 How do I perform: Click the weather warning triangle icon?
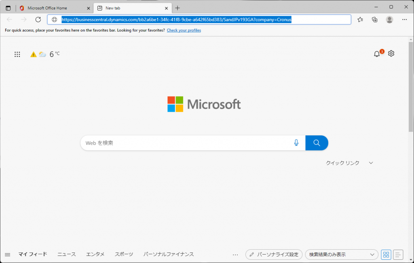click(33, 55)
